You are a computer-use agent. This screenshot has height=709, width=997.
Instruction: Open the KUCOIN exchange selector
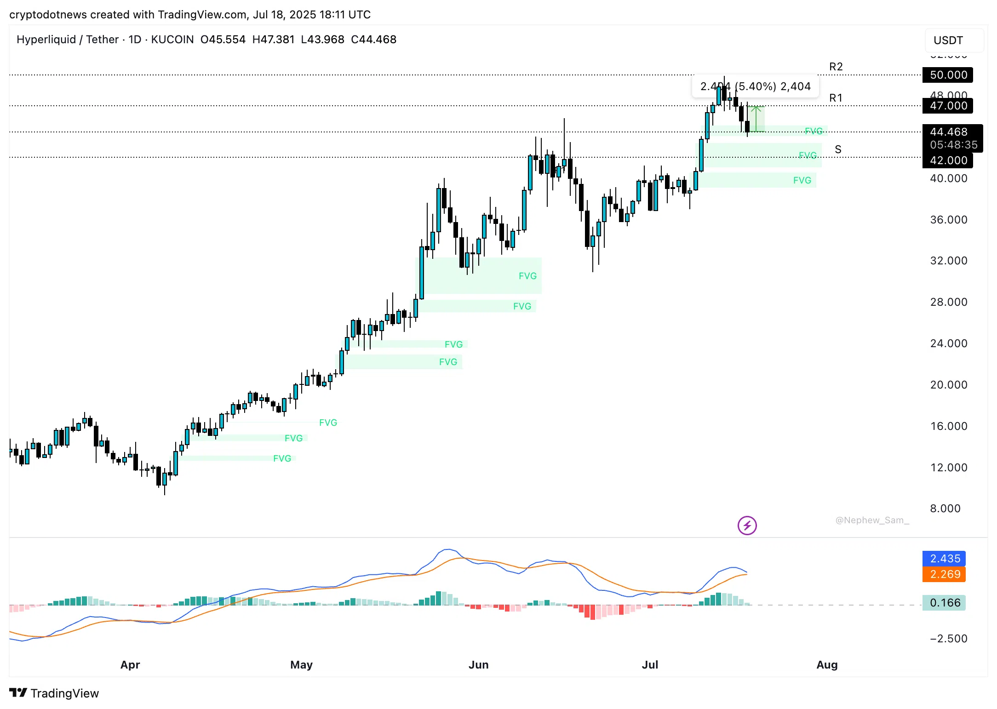(172, 40)
